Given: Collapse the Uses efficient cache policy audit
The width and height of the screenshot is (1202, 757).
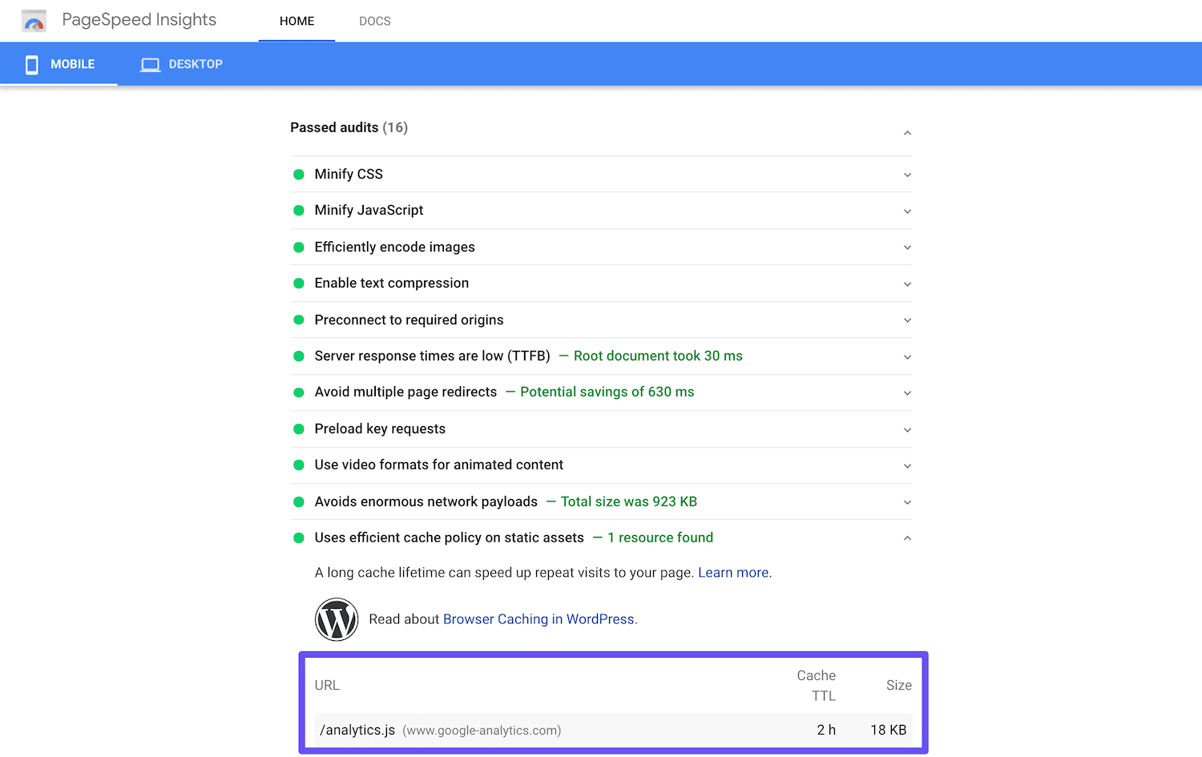Looking at the screenshot, I should pos(906,538).
